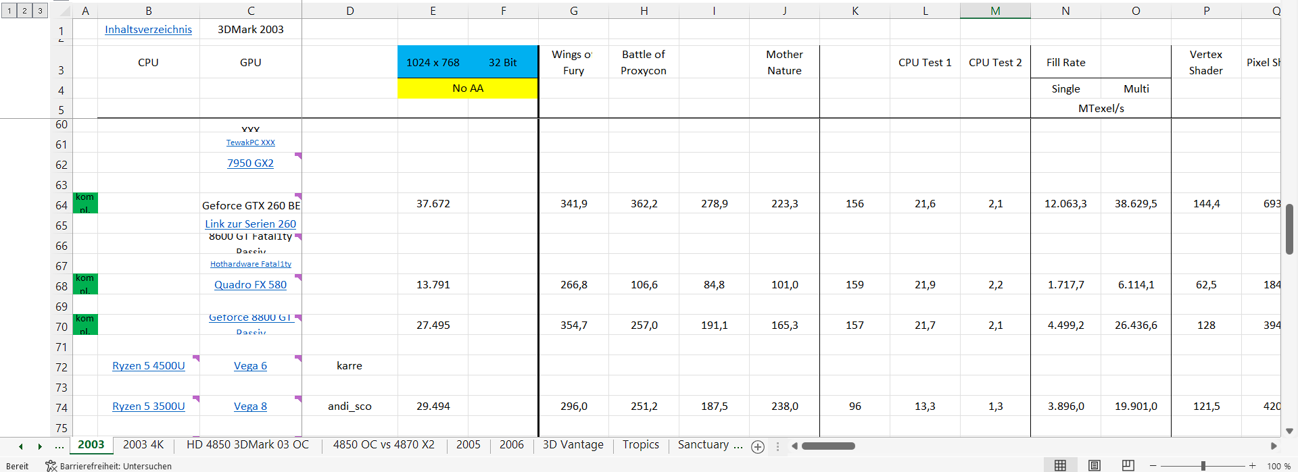This screenshot has height=472, width=1298.
Task: Open the Sanctuary sheet tab
Action: (710, 444)
